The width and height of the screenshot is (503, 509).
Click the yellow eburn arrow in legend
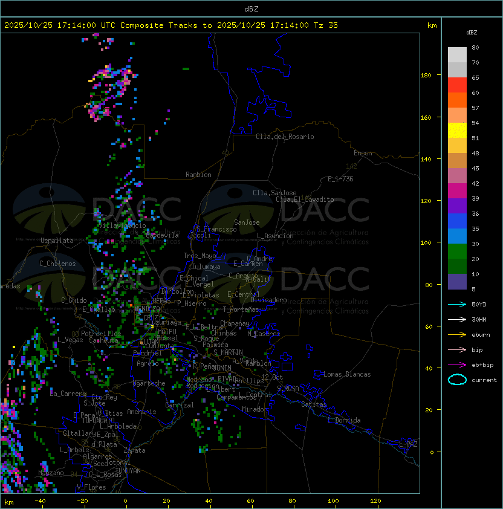point(457,334)
